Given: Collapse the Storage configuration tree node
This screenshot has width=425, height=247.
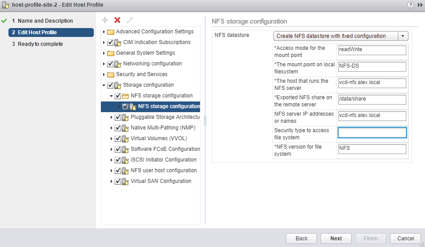Looking at the screenshot, I should tap(104, 85).
